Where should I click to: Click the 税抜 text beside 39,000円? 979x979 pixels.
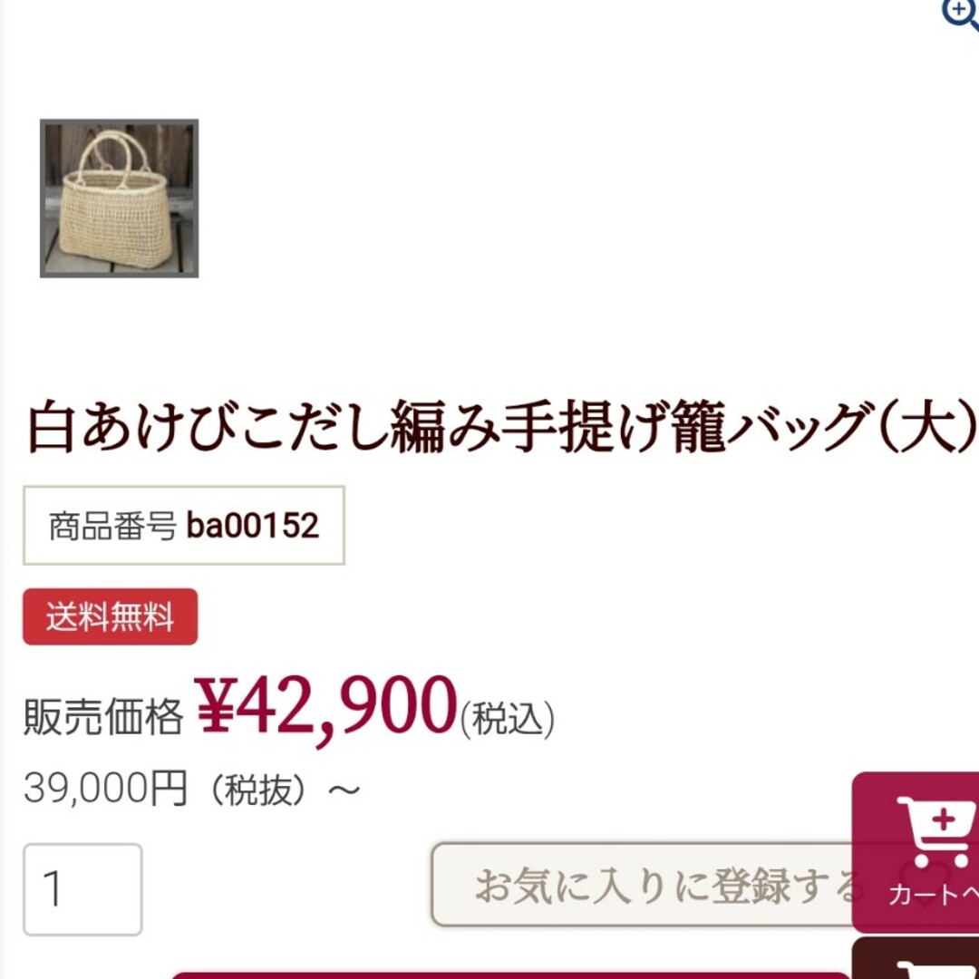[x=259, y=790]
